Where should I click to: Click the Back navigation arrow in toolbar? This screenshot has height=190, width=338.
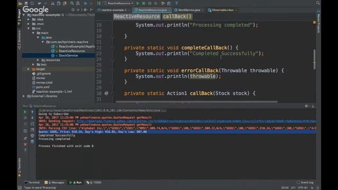[x=86, y=3]
